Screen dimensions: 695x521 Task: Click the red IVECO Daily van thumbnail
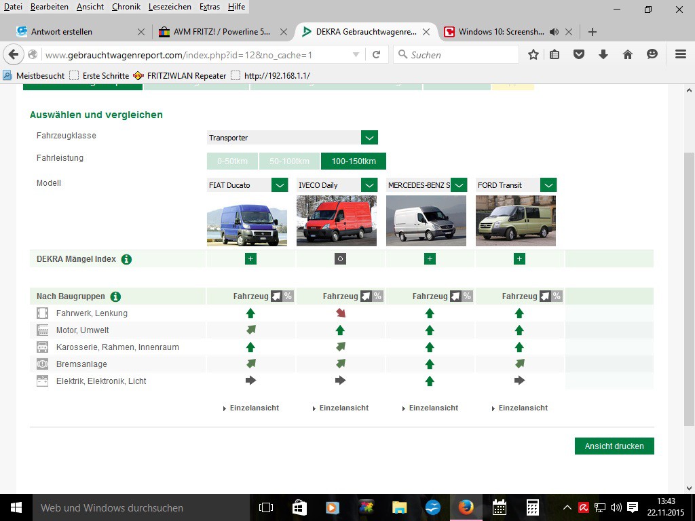coord(337,221)
